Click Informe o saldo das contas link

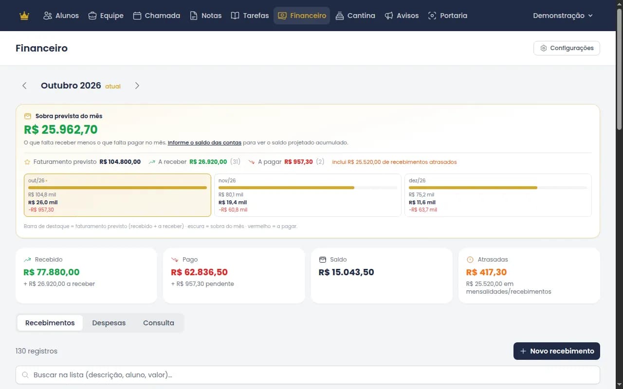point(204,143)
